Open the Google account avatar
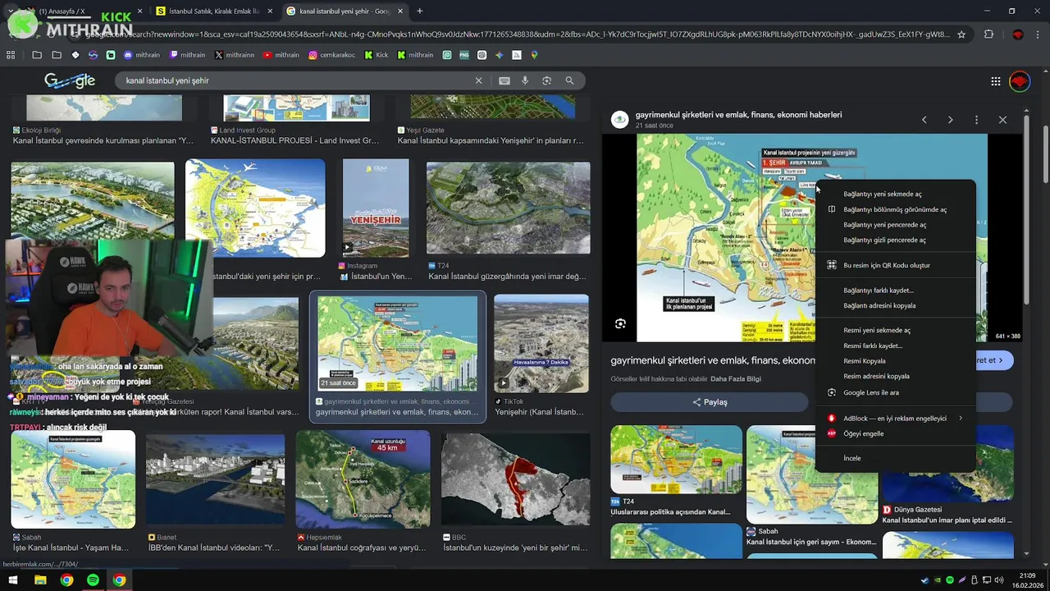 tap(1019, 81)
